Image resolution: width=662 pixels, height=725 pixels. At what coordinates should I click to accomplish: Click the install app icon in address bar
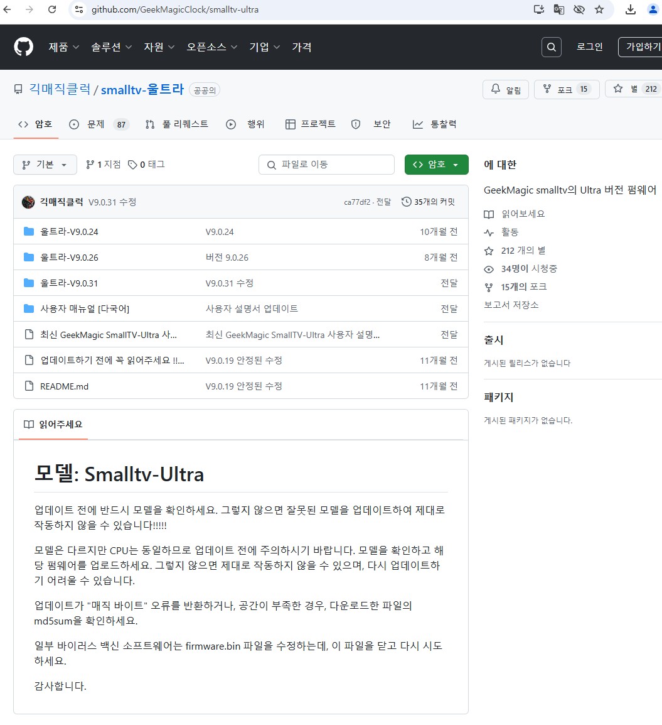(x=538, y=9)
